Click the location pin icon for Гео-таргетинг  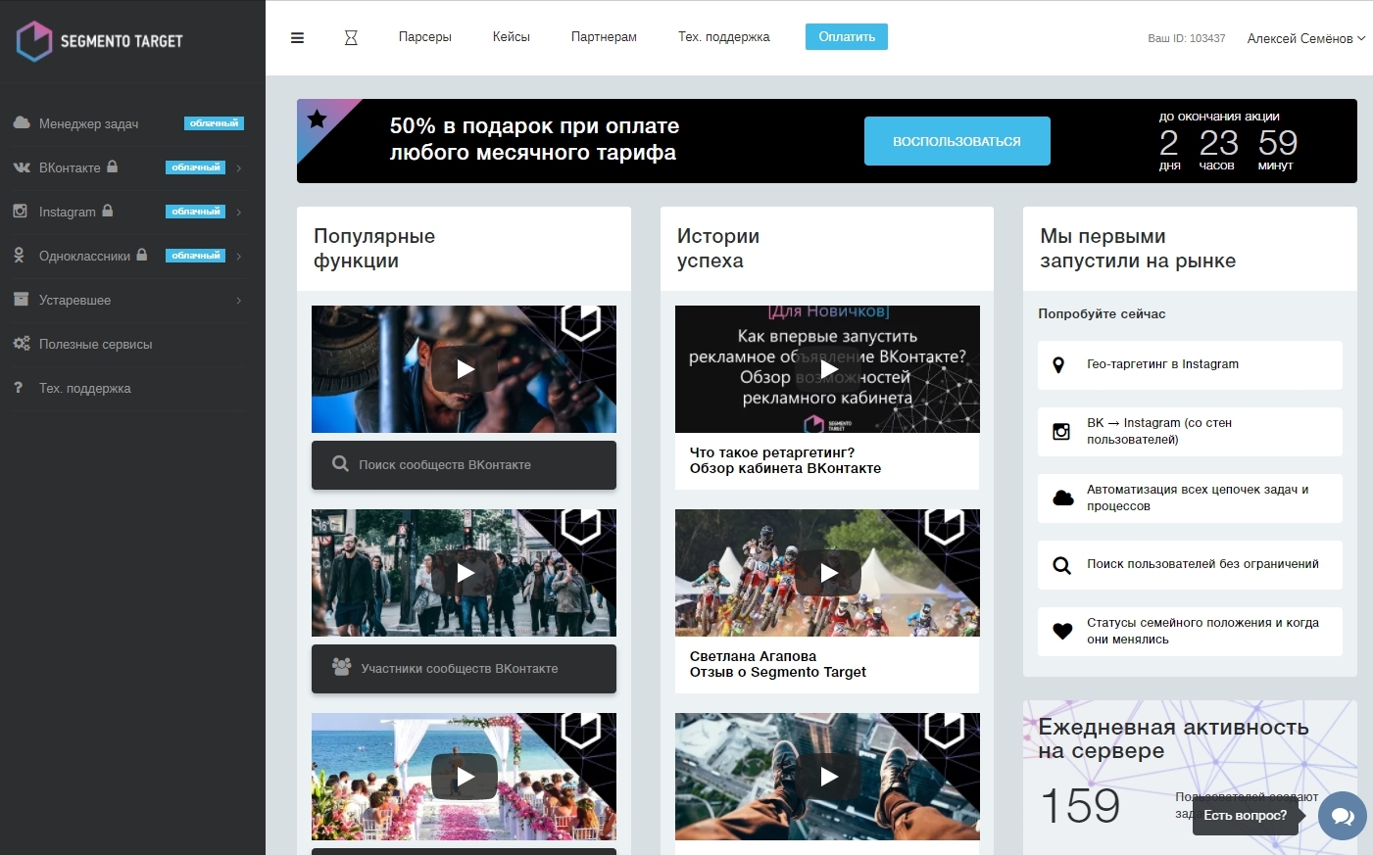tap(1058, 365)
